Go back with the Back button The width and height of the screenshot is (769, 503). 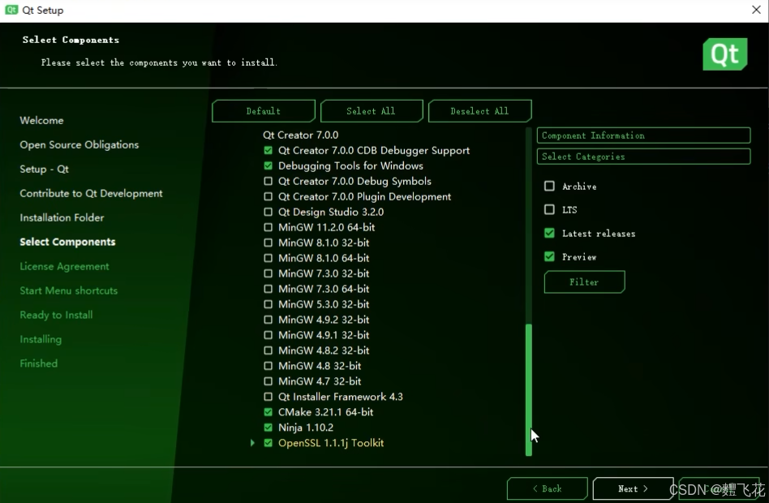(x=548, y=488)
